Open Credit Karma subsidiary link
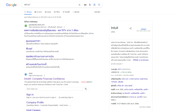 click(134, 79)
